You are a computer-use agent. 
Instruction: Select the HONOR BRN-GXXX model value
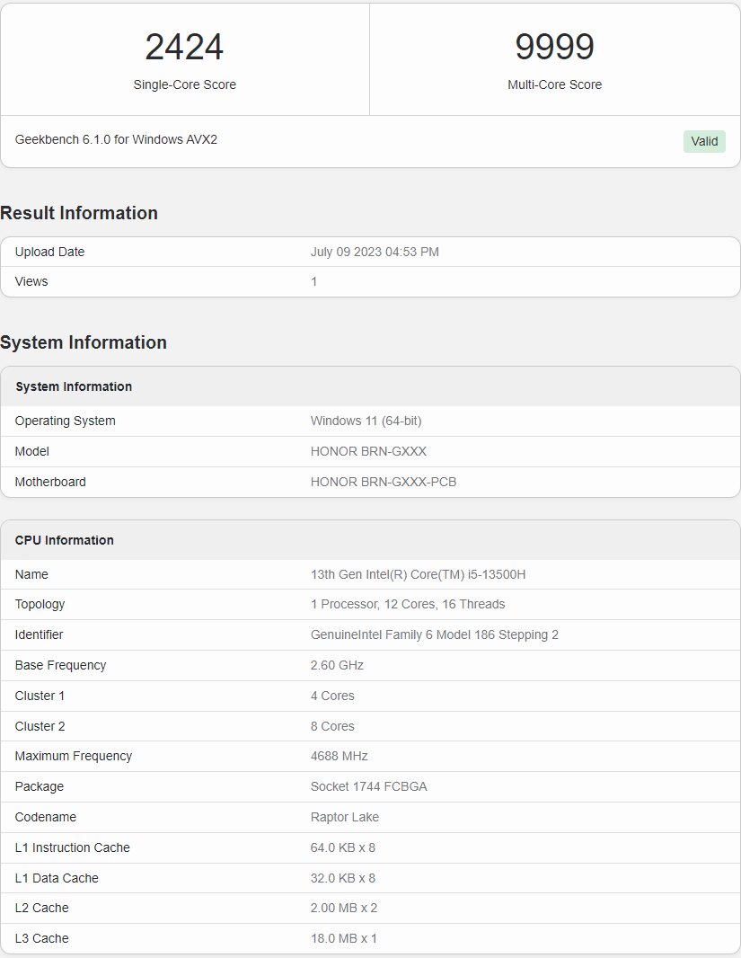368,451
